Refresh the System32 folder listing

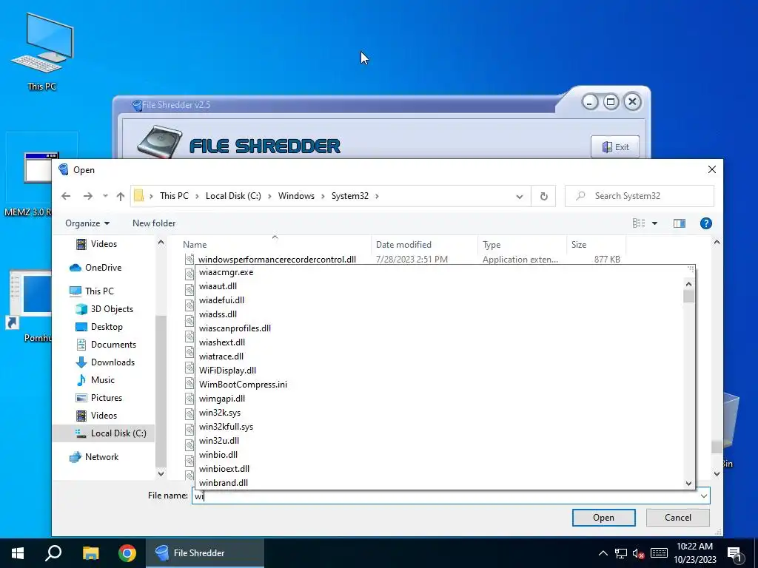544,196
